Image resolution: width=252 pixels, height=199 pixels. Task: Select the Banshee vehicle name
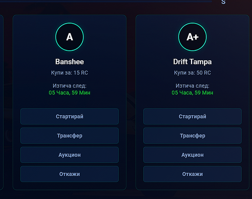point(70,61)
